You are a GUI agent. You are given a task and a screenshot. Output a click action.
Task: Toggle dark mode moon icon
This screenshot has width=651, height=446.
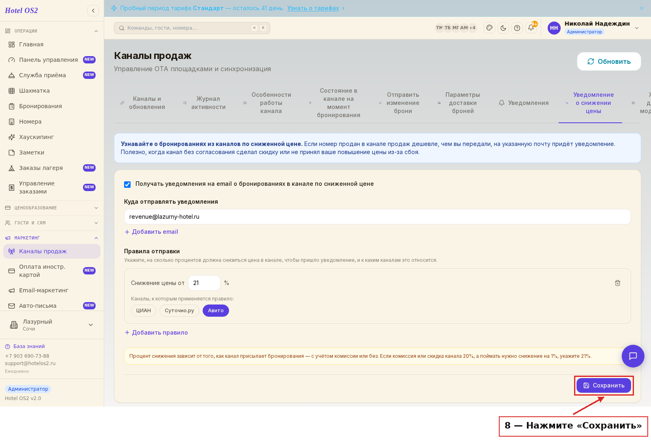tap(503, 28)
